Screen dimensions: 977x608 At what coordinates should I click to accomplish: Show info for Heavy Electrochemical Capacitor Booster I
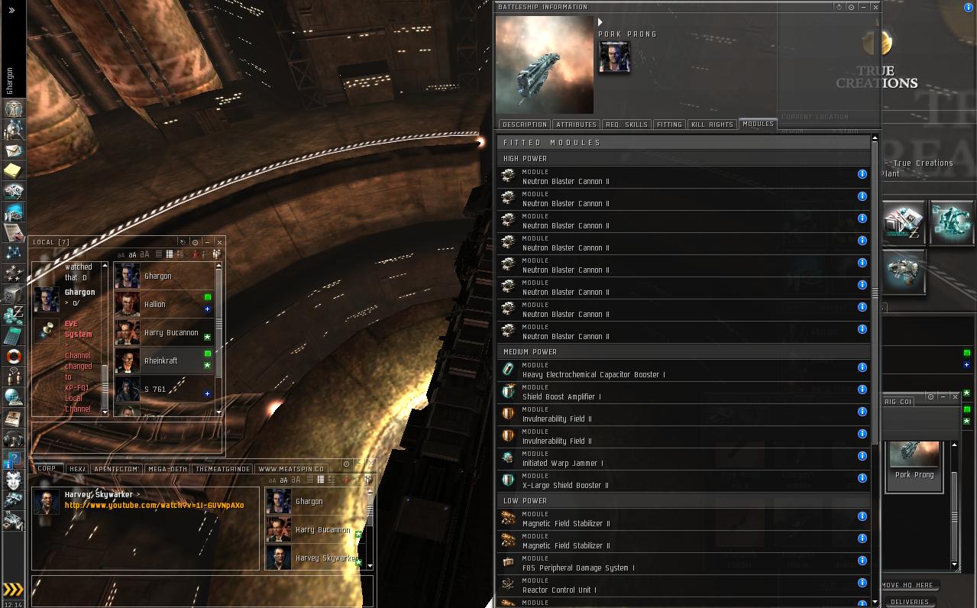[862, 367]
